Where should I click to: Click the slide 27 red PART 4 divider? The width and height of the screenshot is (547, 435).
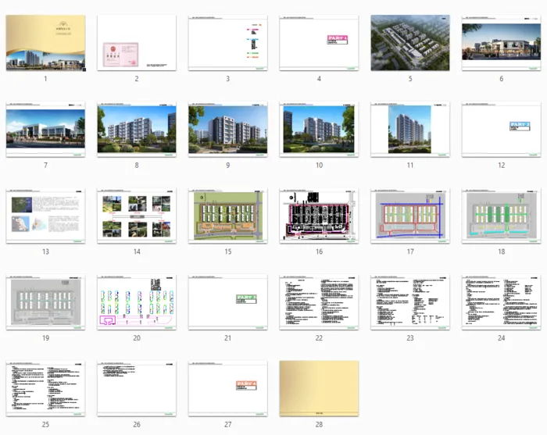coord(227,388)
